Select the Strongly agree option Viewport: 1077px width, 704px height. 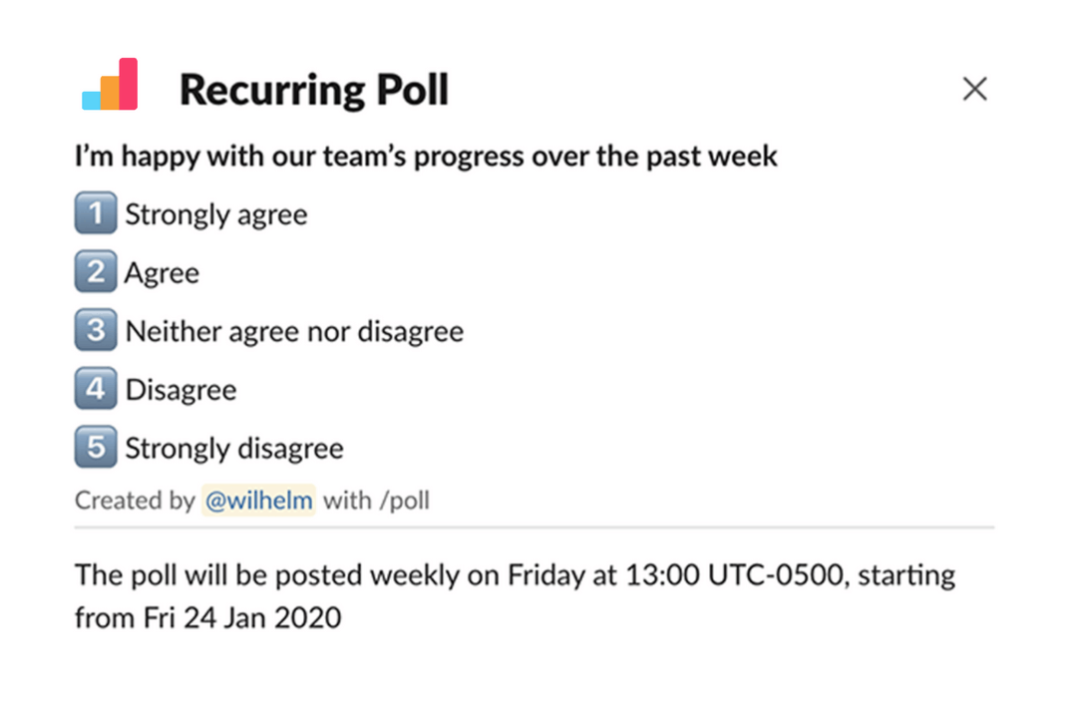click(215, 213)
